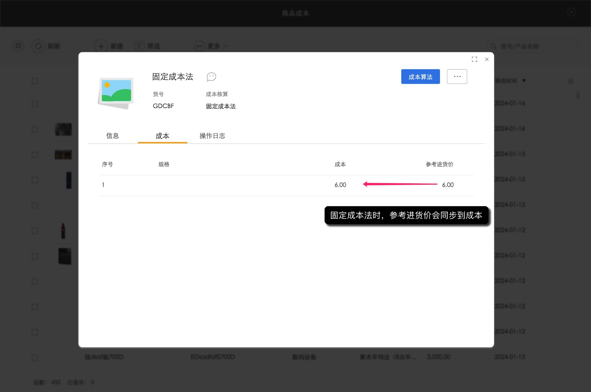Viewport: 591px width, 392px height.
Task: Click the 数码设备 cell in the bottom row
Action: click(304, 357)
